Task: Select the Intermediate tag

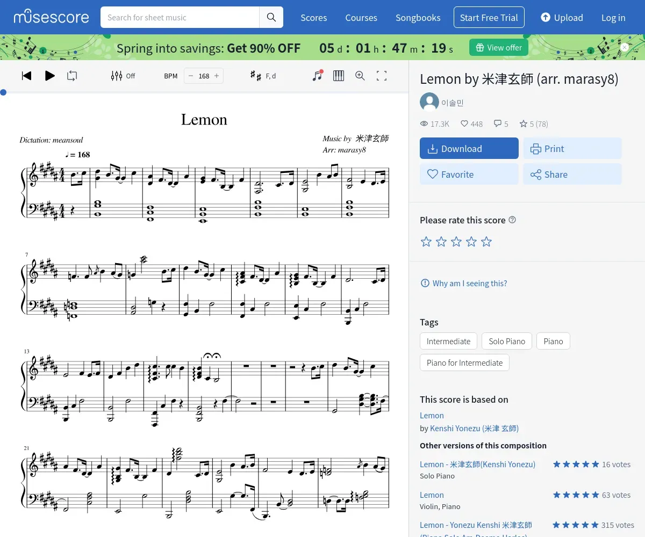Action: pos(448,341)
